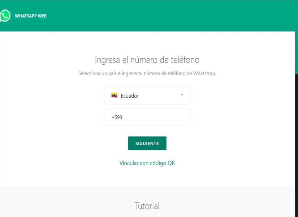Click the +593 country code prefix

117,117
